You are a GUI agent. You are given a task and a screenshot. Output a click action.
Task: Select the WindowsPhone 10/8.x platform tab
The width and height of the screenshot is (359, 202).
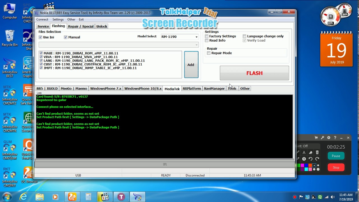click(143, 89)
